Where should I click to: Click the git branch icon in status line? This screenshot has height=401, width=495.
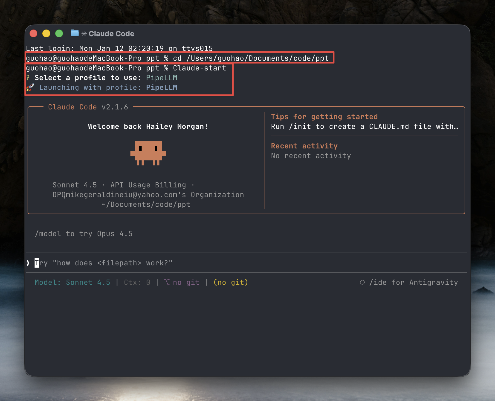(x=167, y=282)
